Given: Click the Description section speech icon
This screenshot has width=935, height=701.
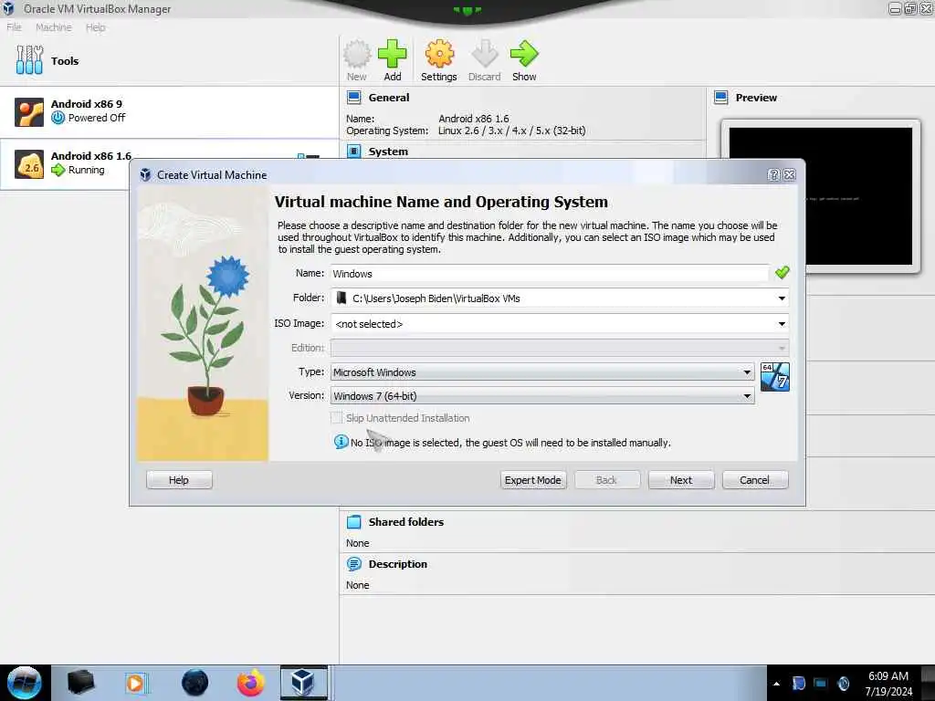Looking at the screenshot, I should pyautogui.click(x=354, y=564).
